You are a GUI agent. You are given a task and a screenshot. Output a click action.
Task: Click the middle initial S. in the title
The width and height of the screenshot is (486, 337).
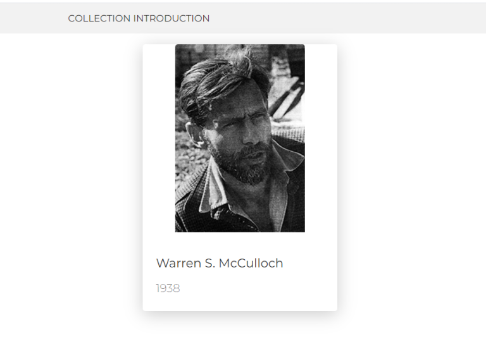tap(211, 263)
